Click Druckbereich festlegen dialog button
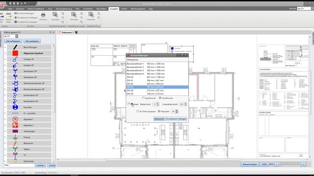Viewport: 314px width, 176px height. (x=176, y=119)
